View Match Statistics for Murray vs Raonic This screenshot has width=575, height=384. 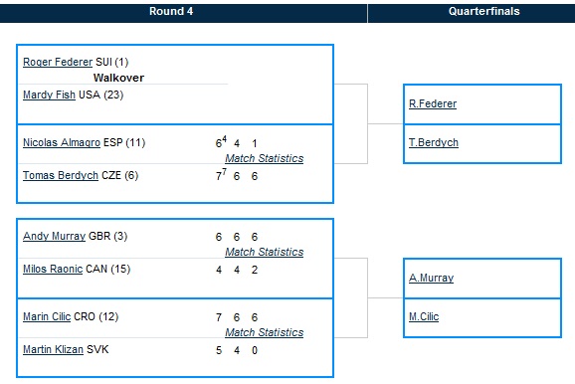point(264,252)
